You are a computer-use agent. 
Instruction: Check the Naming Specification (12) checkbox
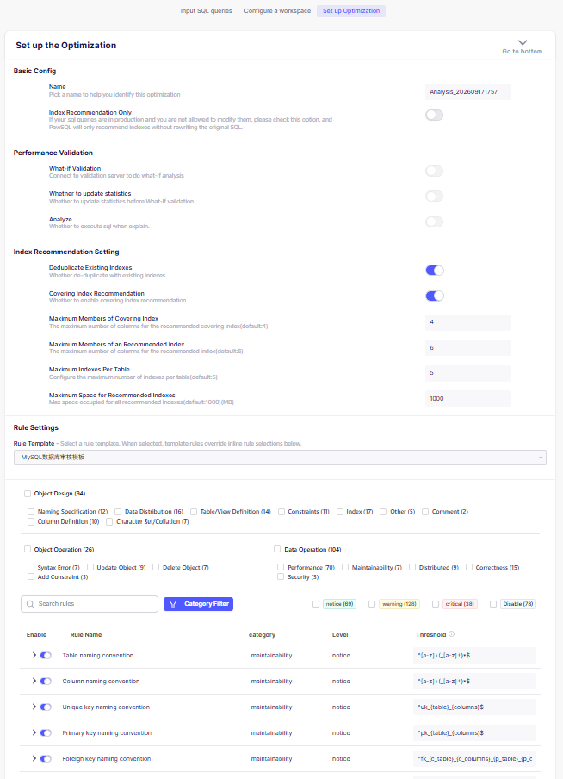point(31,511)
